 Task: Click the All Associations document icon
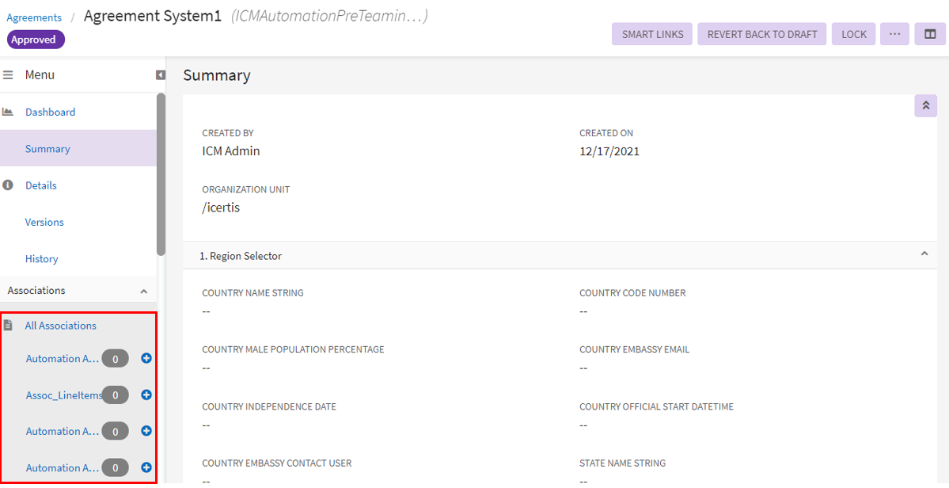8,326
